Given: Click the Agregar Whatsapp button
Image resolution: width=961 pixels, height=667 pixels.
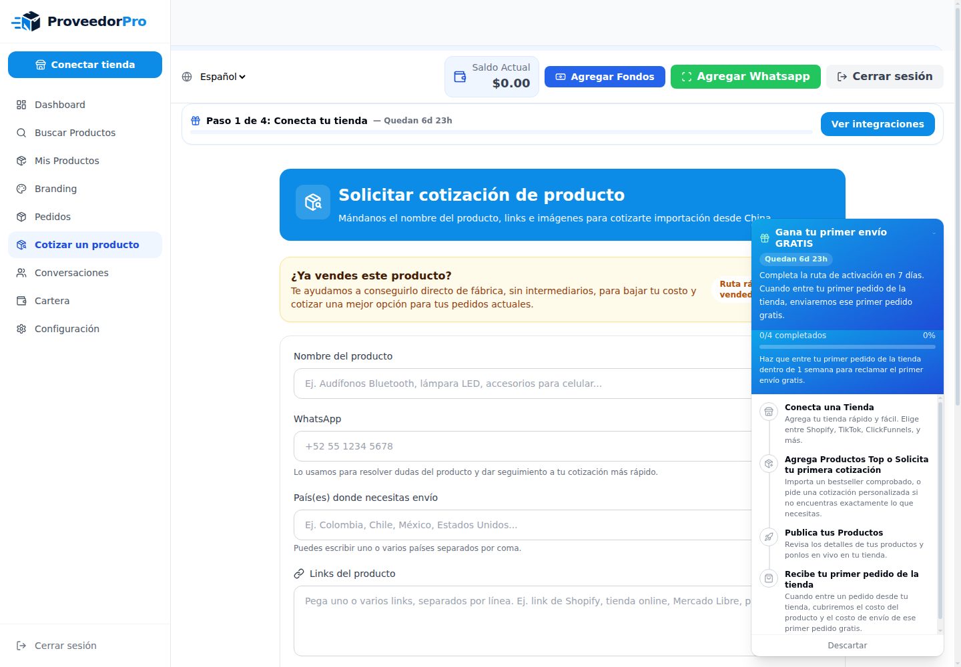Looking at the screenshot, I should (x=745, y=77).
